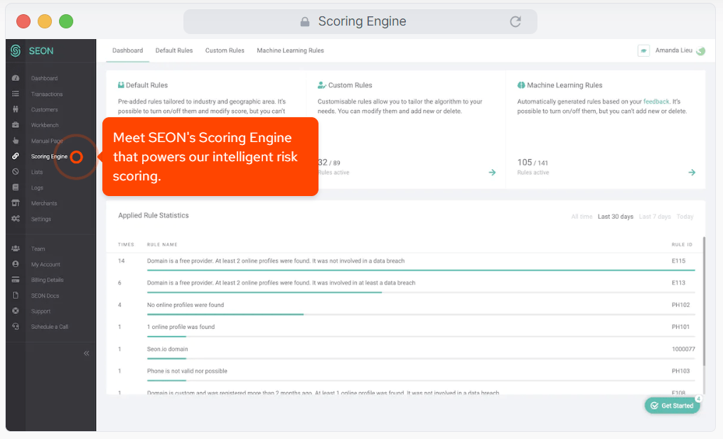Click the SEON logo icon
723x439 pixels.
[16, 50]
